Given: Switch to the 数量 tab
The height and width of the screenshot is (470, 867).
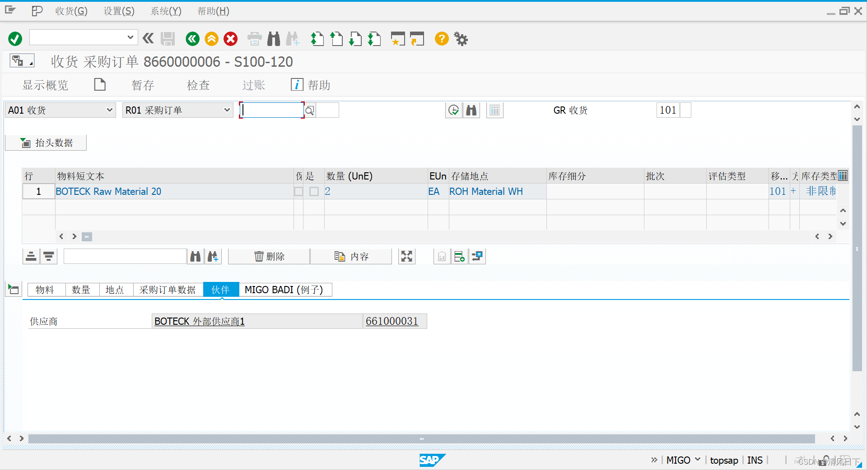Looking at the screenshot, I should pos(81,290).
